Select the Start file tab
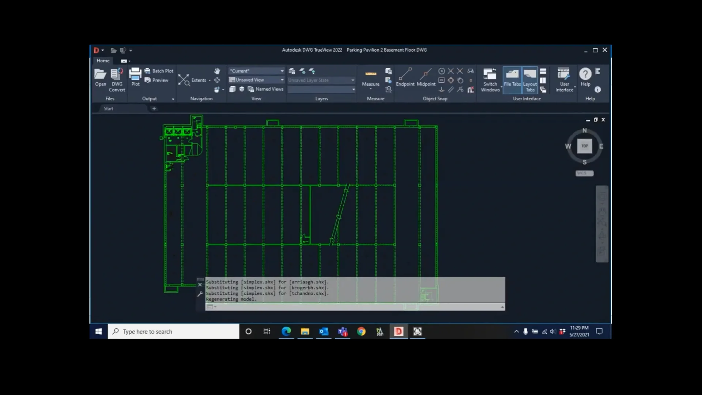Image resolution: width=702 pixels, height=395 pixels. 108,108
